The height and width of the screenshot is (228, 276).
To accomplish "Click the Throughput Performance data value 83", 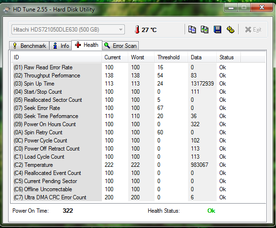I will click(194, 76).
